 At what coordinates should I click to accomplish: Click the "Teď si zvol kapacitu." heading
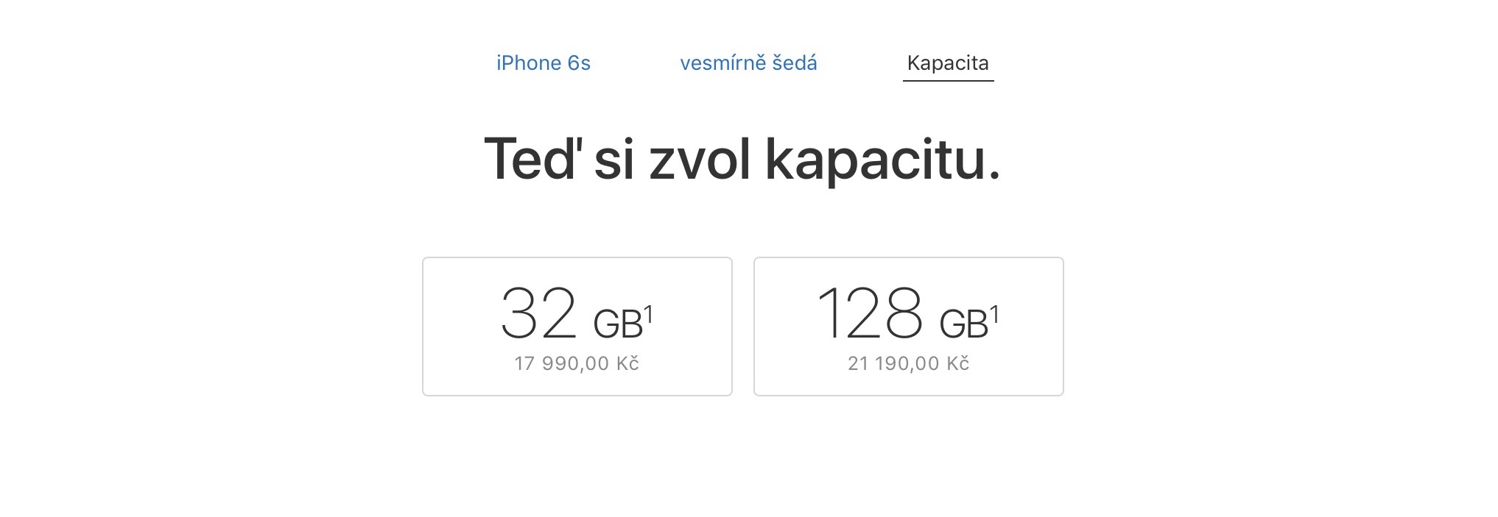(742, 159)
